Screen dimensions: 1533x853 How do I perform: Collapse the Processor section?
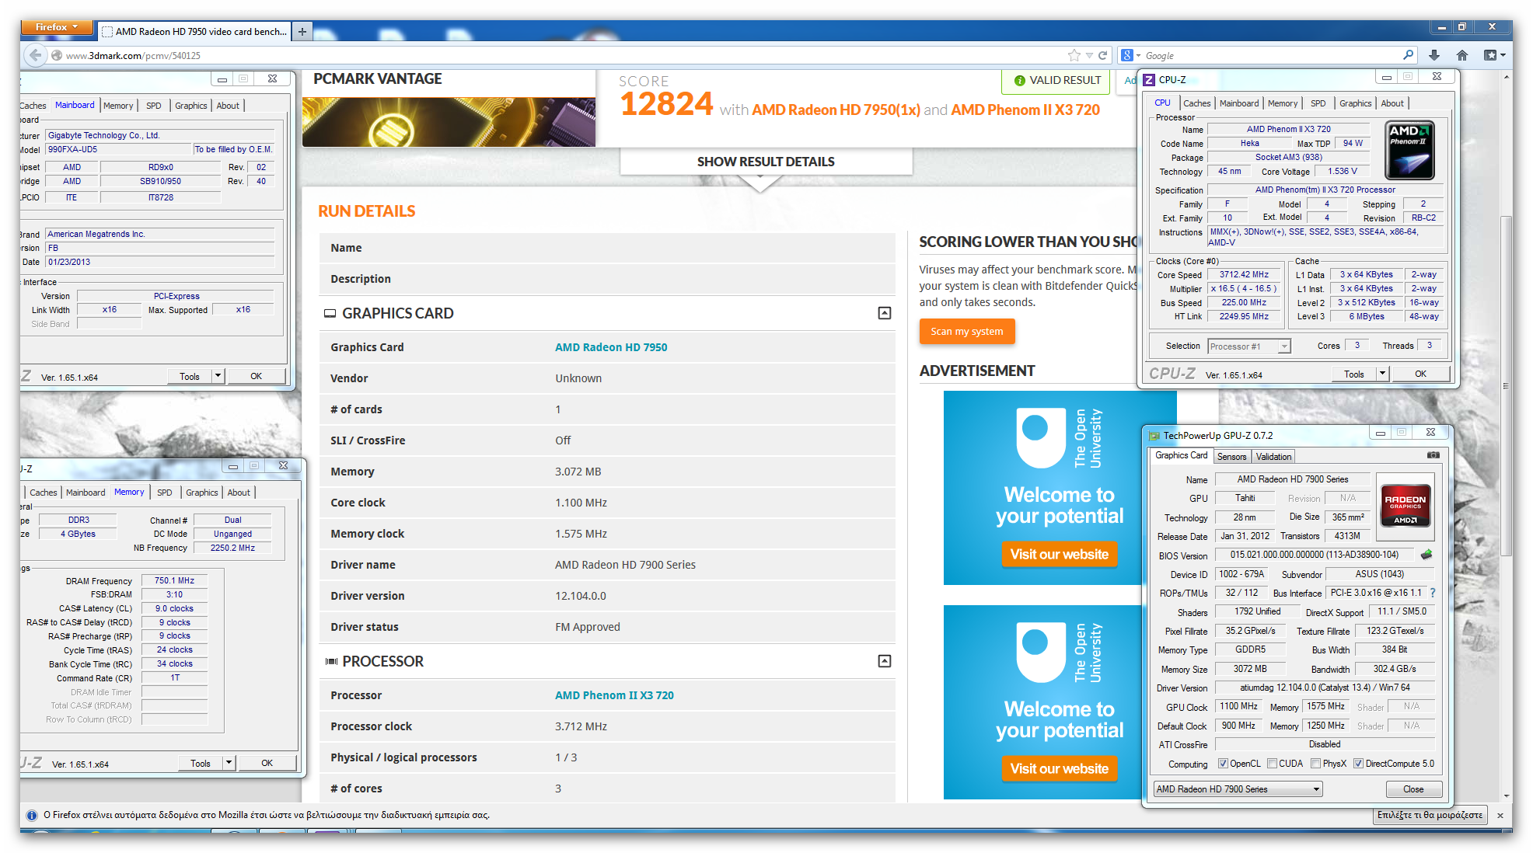coord(884,661)
